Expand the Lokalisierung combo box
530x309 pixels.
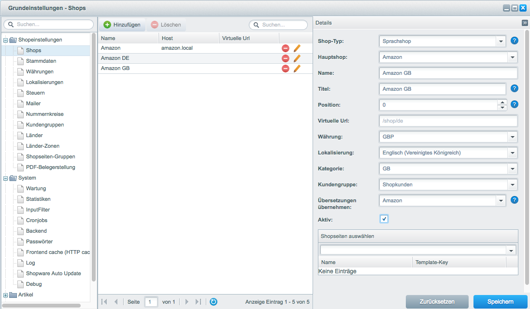click(x=512, y=153)
